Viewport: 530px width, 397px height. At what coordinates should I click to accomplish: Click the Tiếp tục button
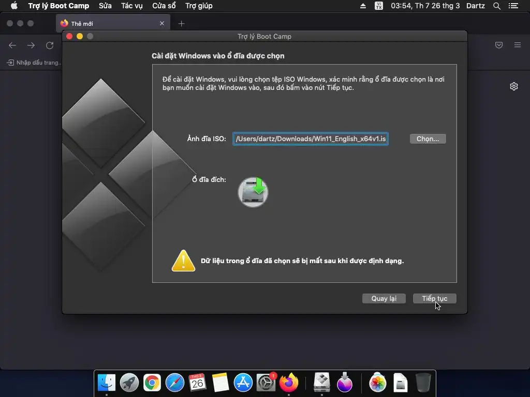coord(434,298)
